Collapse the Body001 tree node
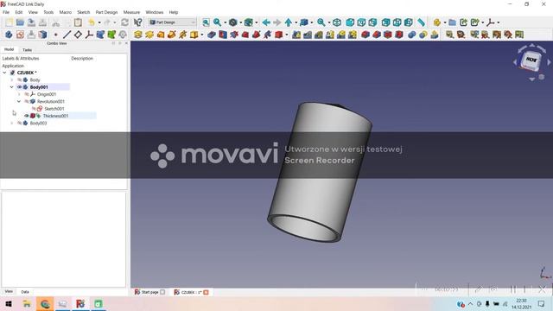This screenshot has width=553, height=311. [11, 87]
